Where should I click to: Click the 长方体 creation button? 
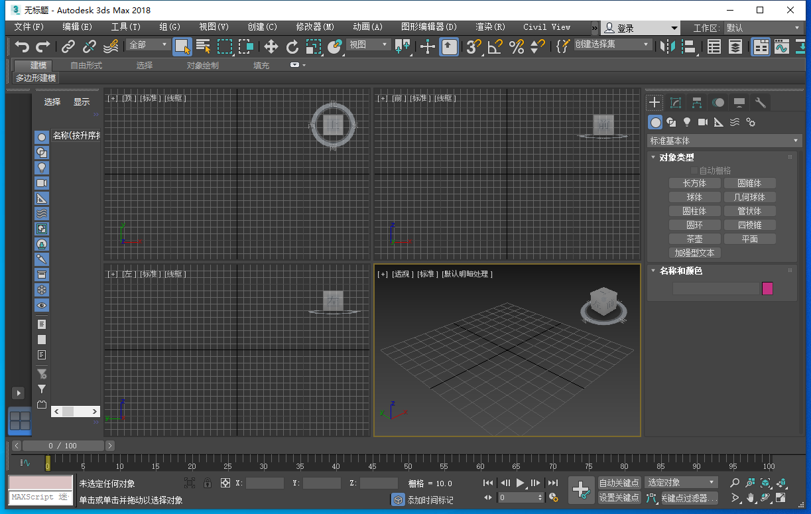click(694, 182)
